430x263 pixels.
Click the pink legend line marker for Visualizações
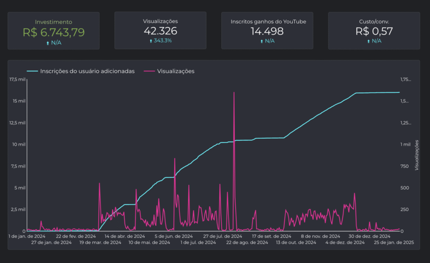click(149, 71)
